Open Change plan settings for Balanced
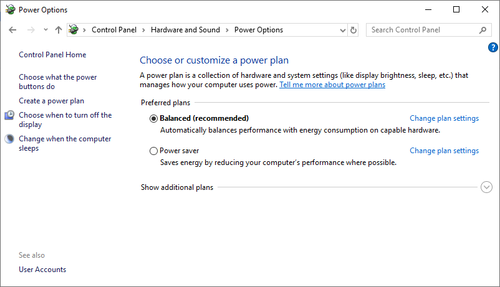This screenshot has width=500, height=287. 444,118
